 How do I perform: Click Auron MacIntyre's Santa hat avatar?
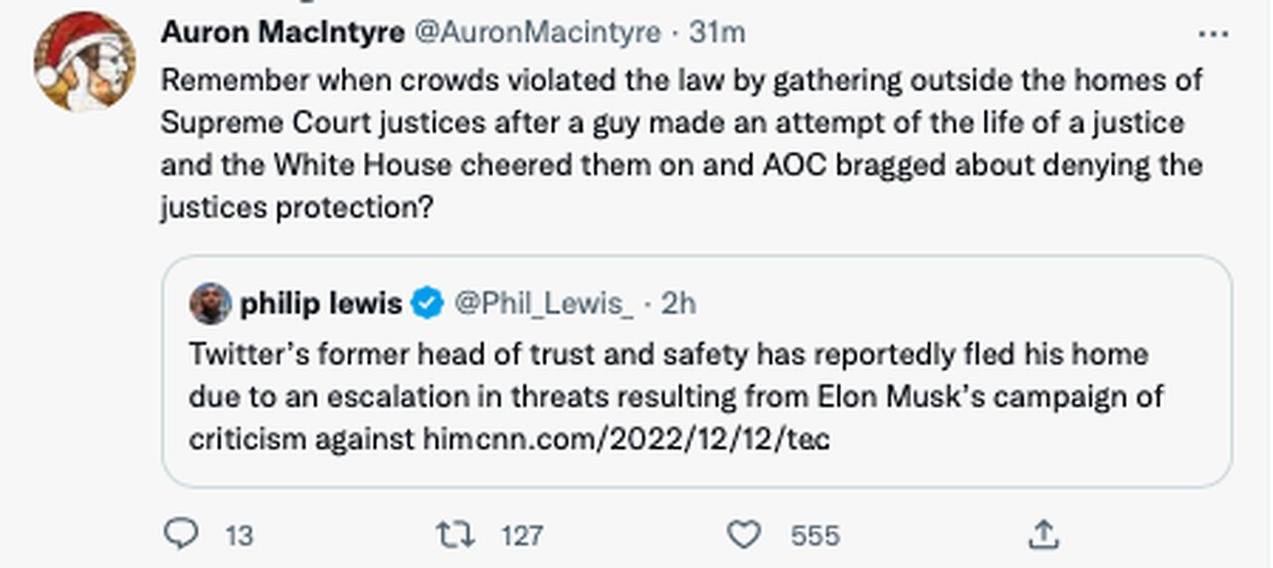[x=85, y=62]
